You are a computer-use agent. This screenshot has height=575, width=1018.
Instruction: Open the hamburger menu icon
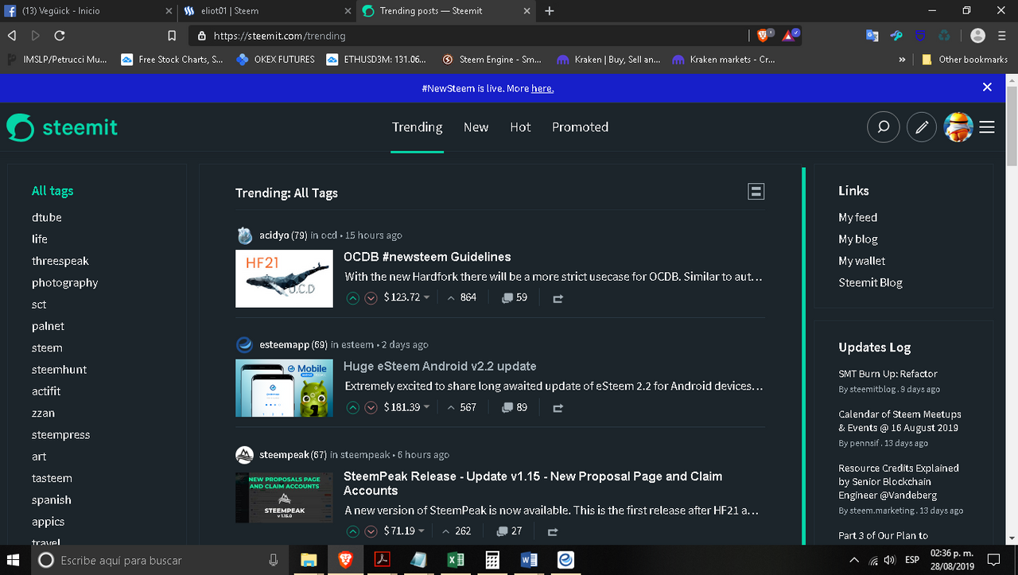(987, 127)
